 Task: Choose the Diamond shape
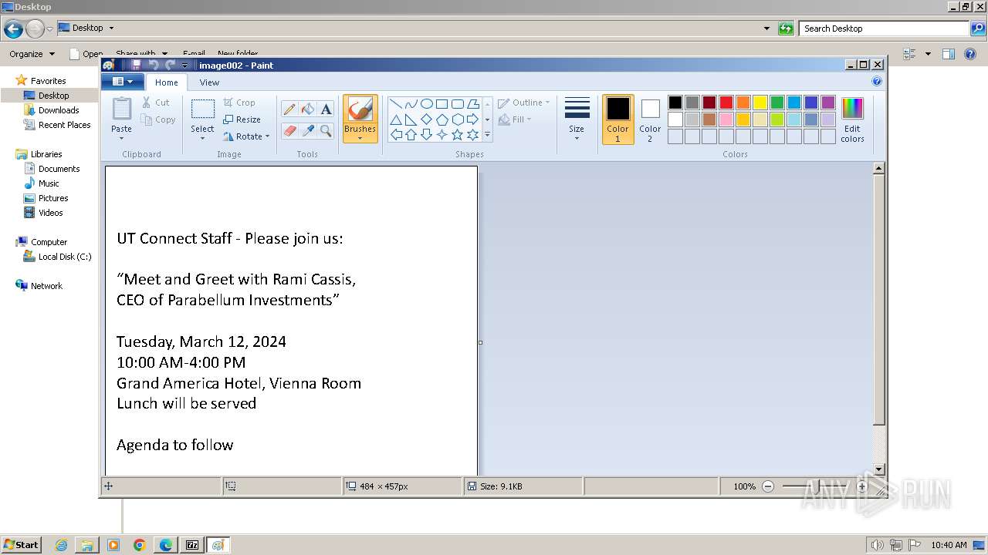coord(426,119)
